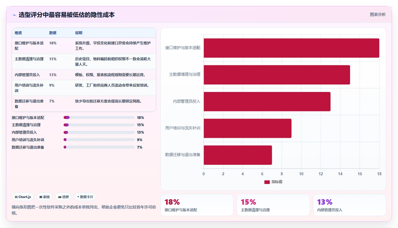Click the 主数据清理与治理 15% progress bar
The image size is (398, 228).
[x=99, y=125]
